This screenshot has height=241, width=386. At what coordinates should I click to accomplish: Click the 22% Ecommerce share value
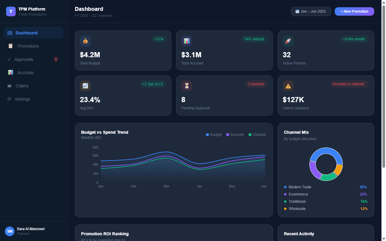tap(363, 194)
